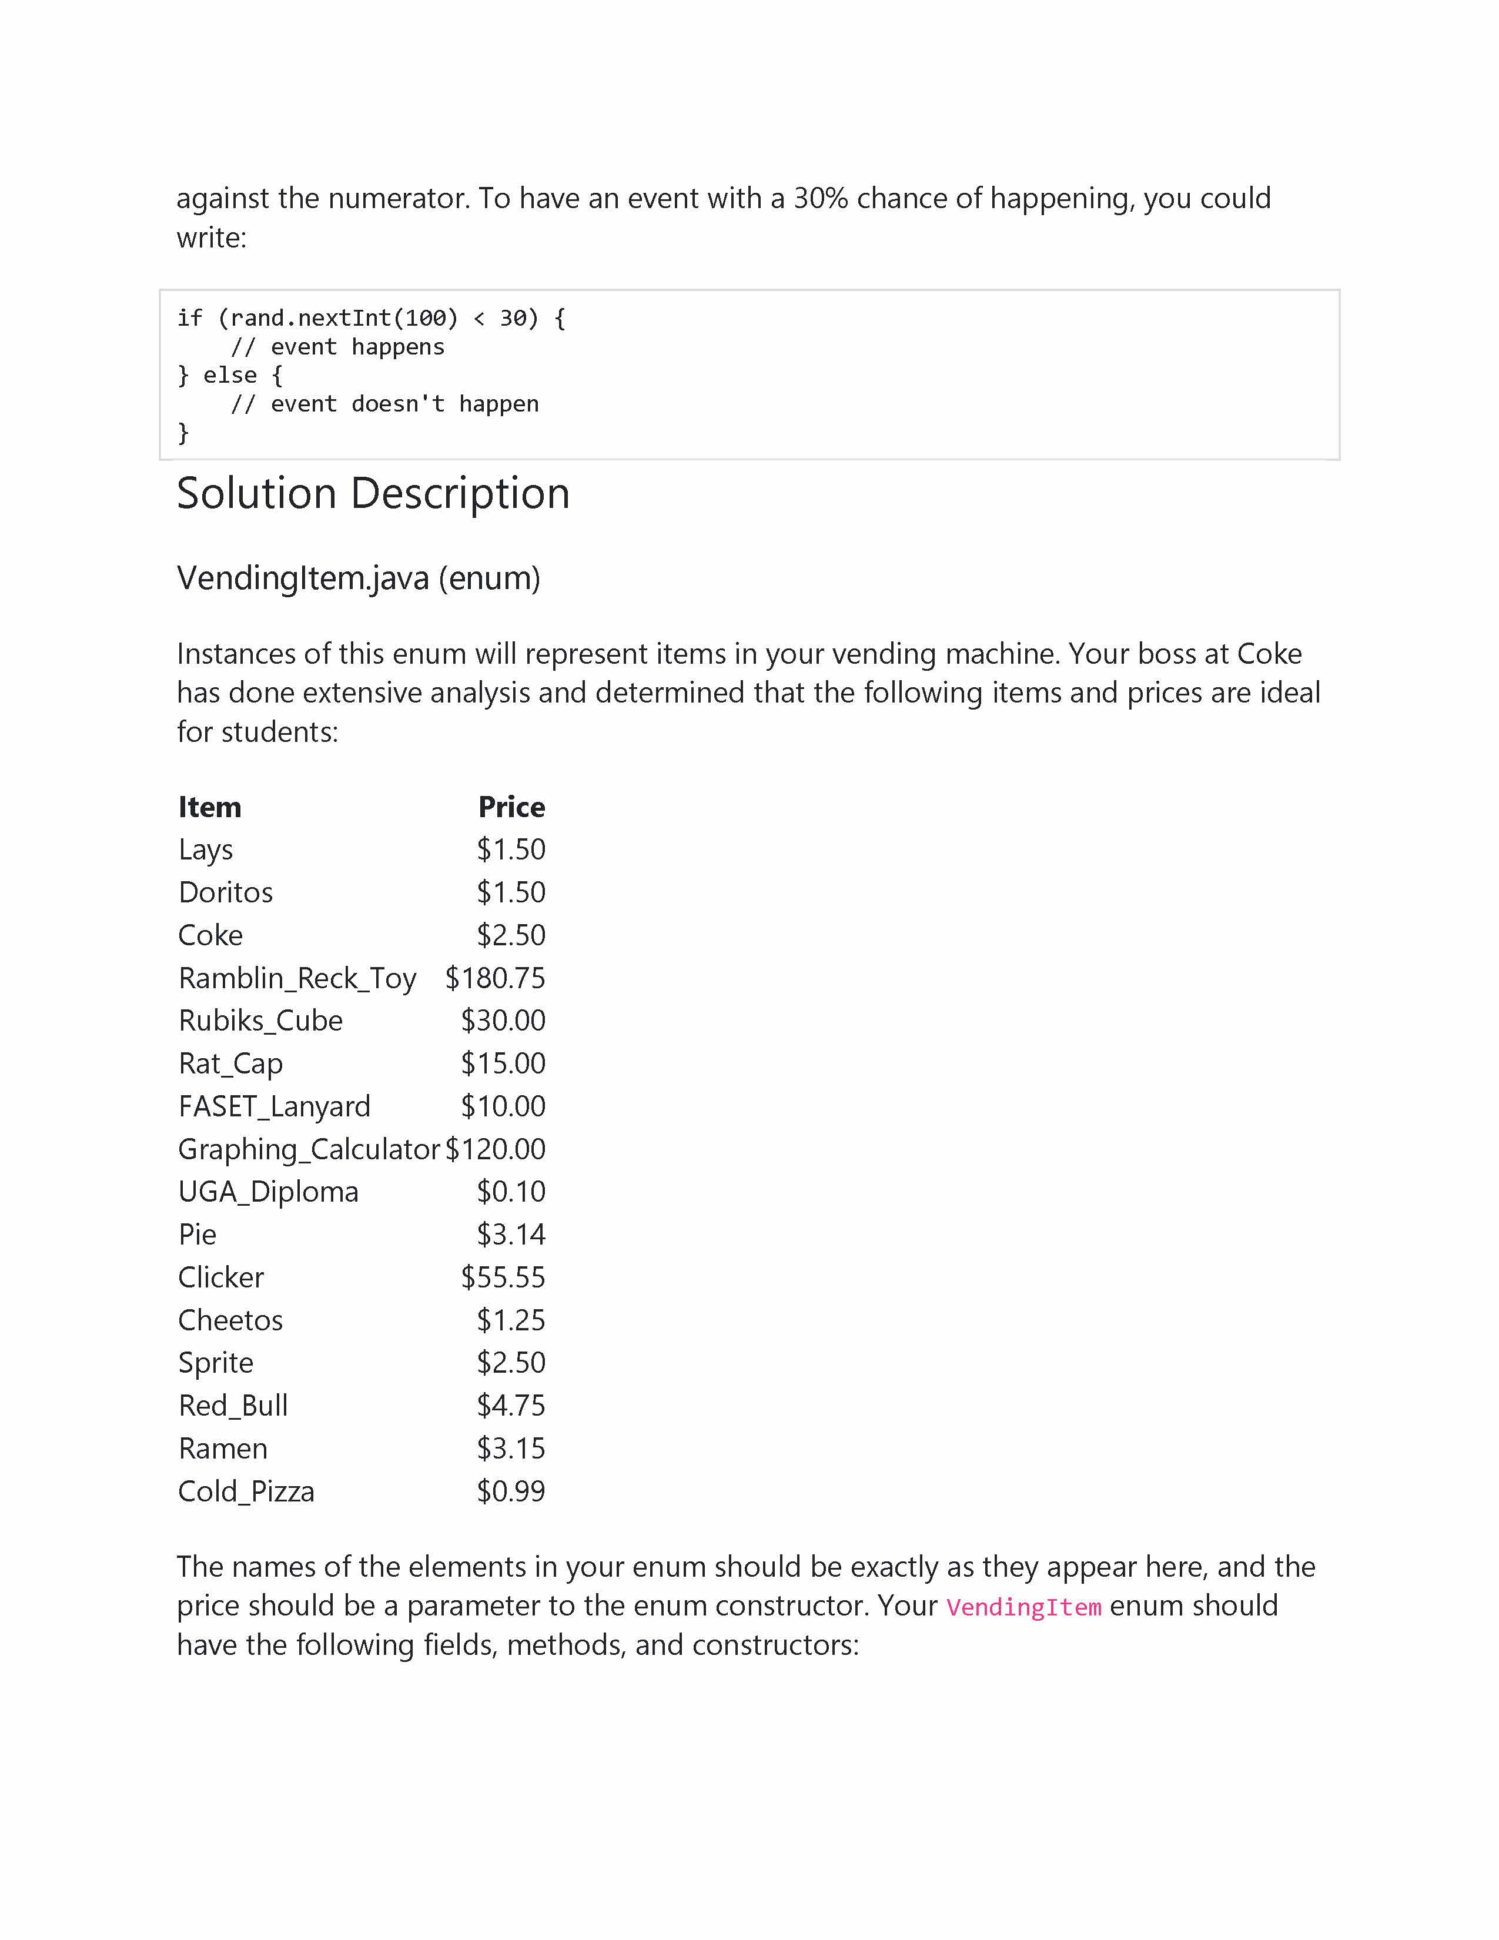Click the Cold_Pizza item name
This screenshot has width=1499, height=1940.
[246, 1491]
